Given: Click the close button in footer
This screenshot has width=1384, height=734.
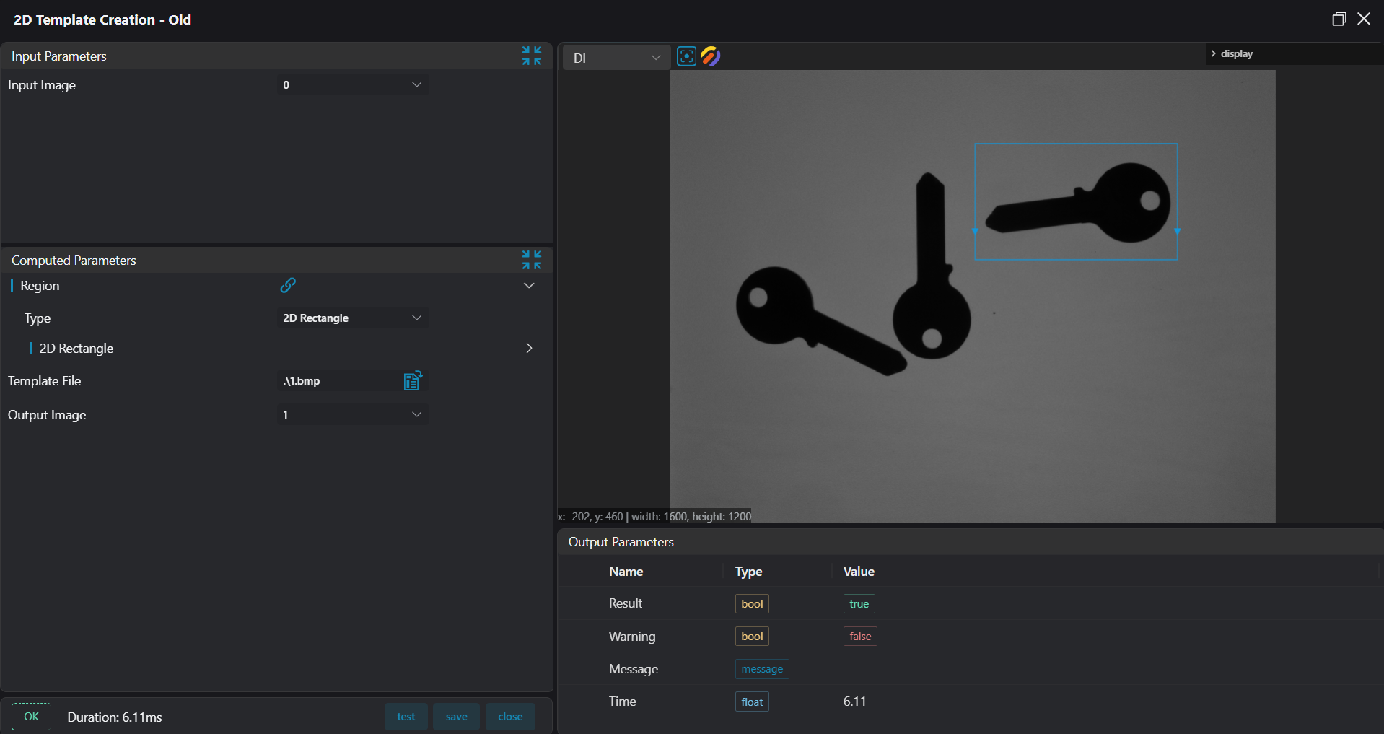Looking at the screenshot, I should (510, 717).
